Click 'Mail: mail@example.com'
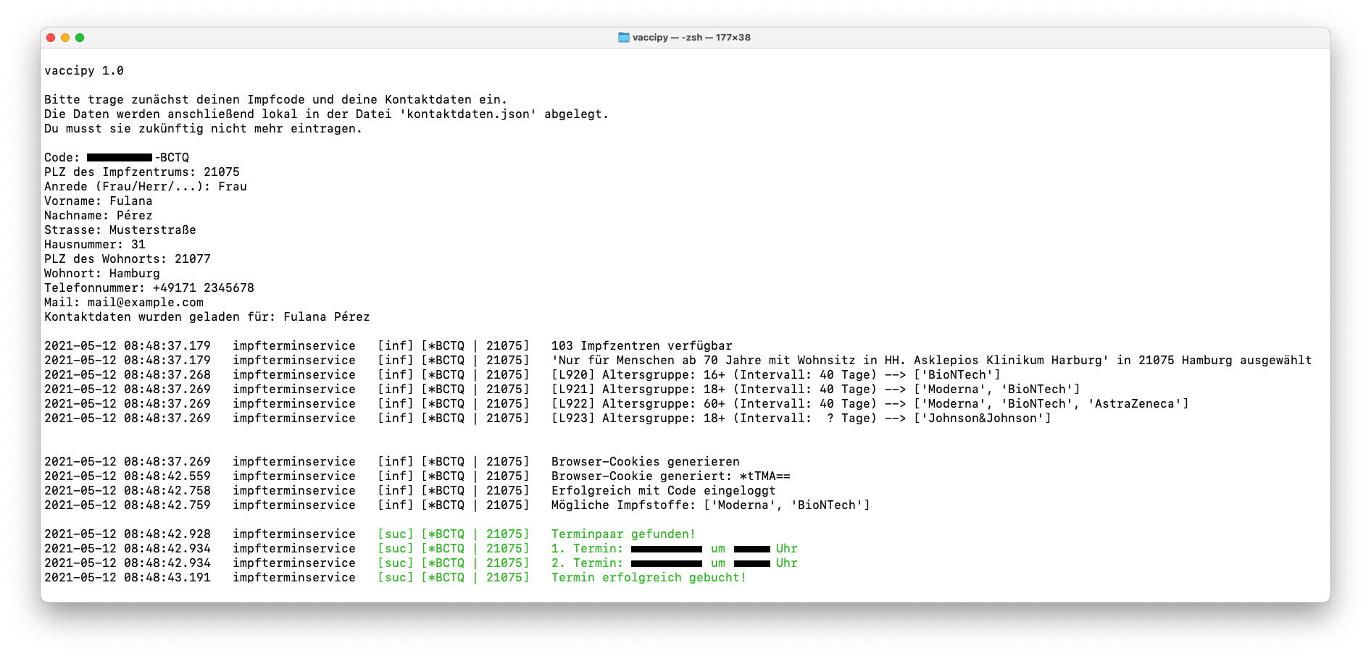This screenshot has width=1371, height=656. click(124, 303)
